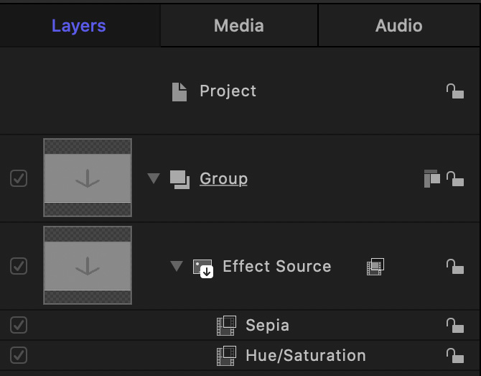This screenshot has width=481, height=376.
Task: Click the Effect Source drop zone icon
Action: tap(203, 267)
